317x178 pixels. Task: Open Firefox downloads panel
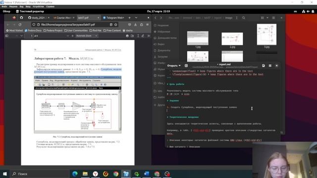pyautogui.click(x=135, y=25)
